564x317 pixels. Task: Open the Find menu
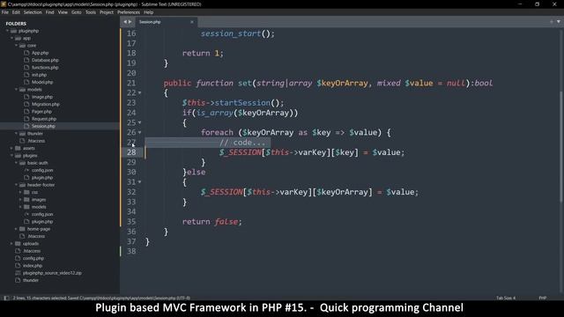pyautogui.click(x=49, y=12)
